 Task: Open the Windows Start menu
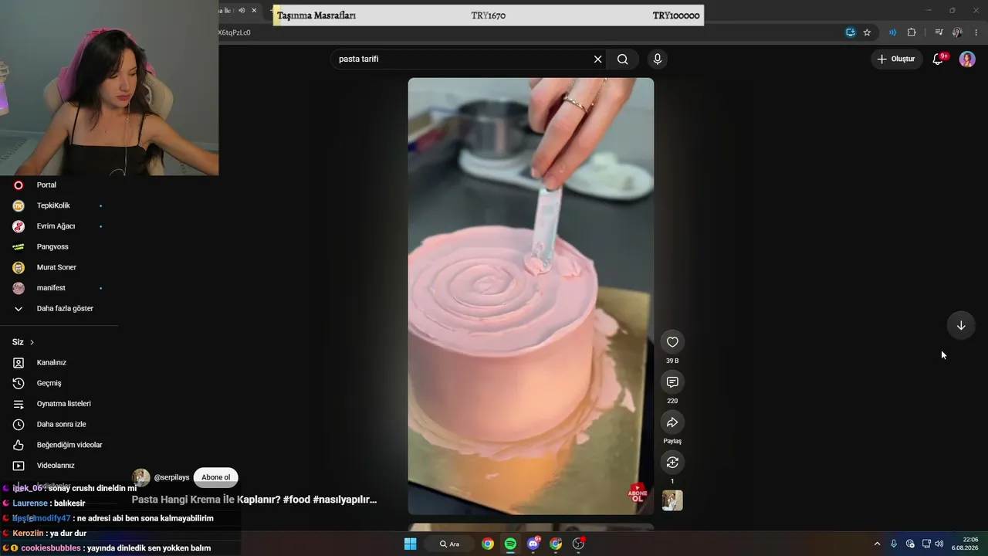(411, 544)
